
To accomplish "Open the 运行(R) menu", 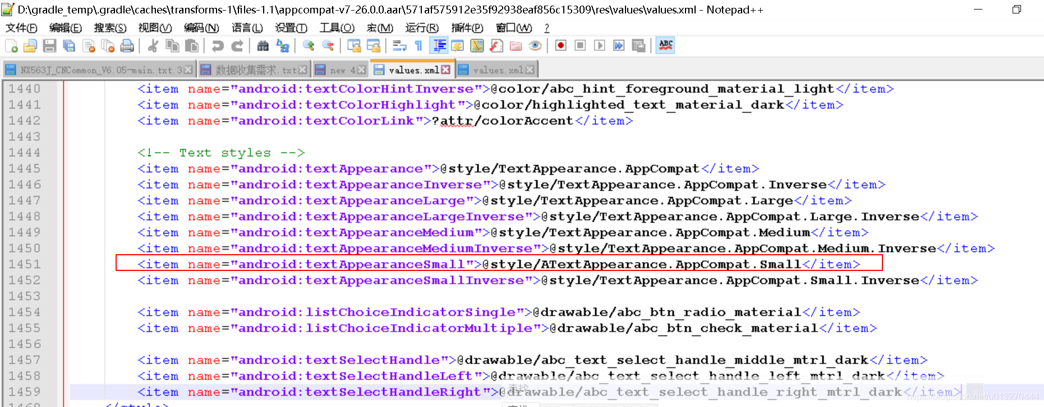I will [422, 28].
